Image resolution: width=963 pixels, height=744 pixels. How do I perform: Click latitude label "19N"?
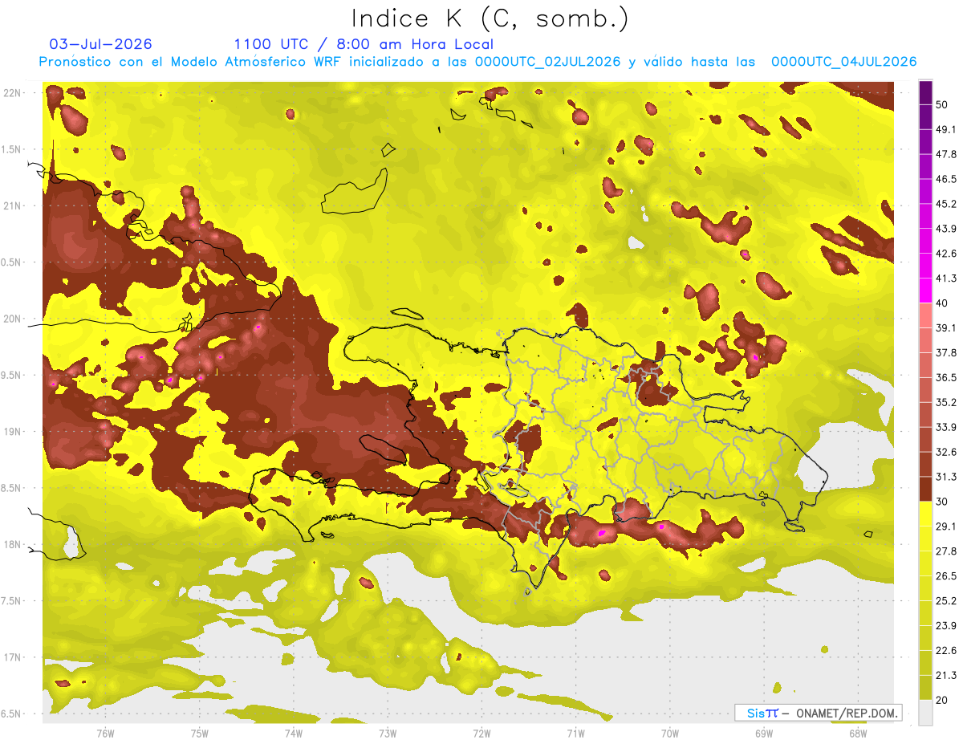[x=13, y=432]
